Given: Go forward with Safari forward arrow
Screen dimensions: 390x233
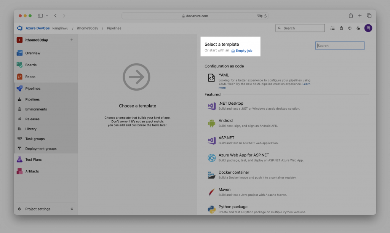Looking at the screenshot, I should coord(64,16).
